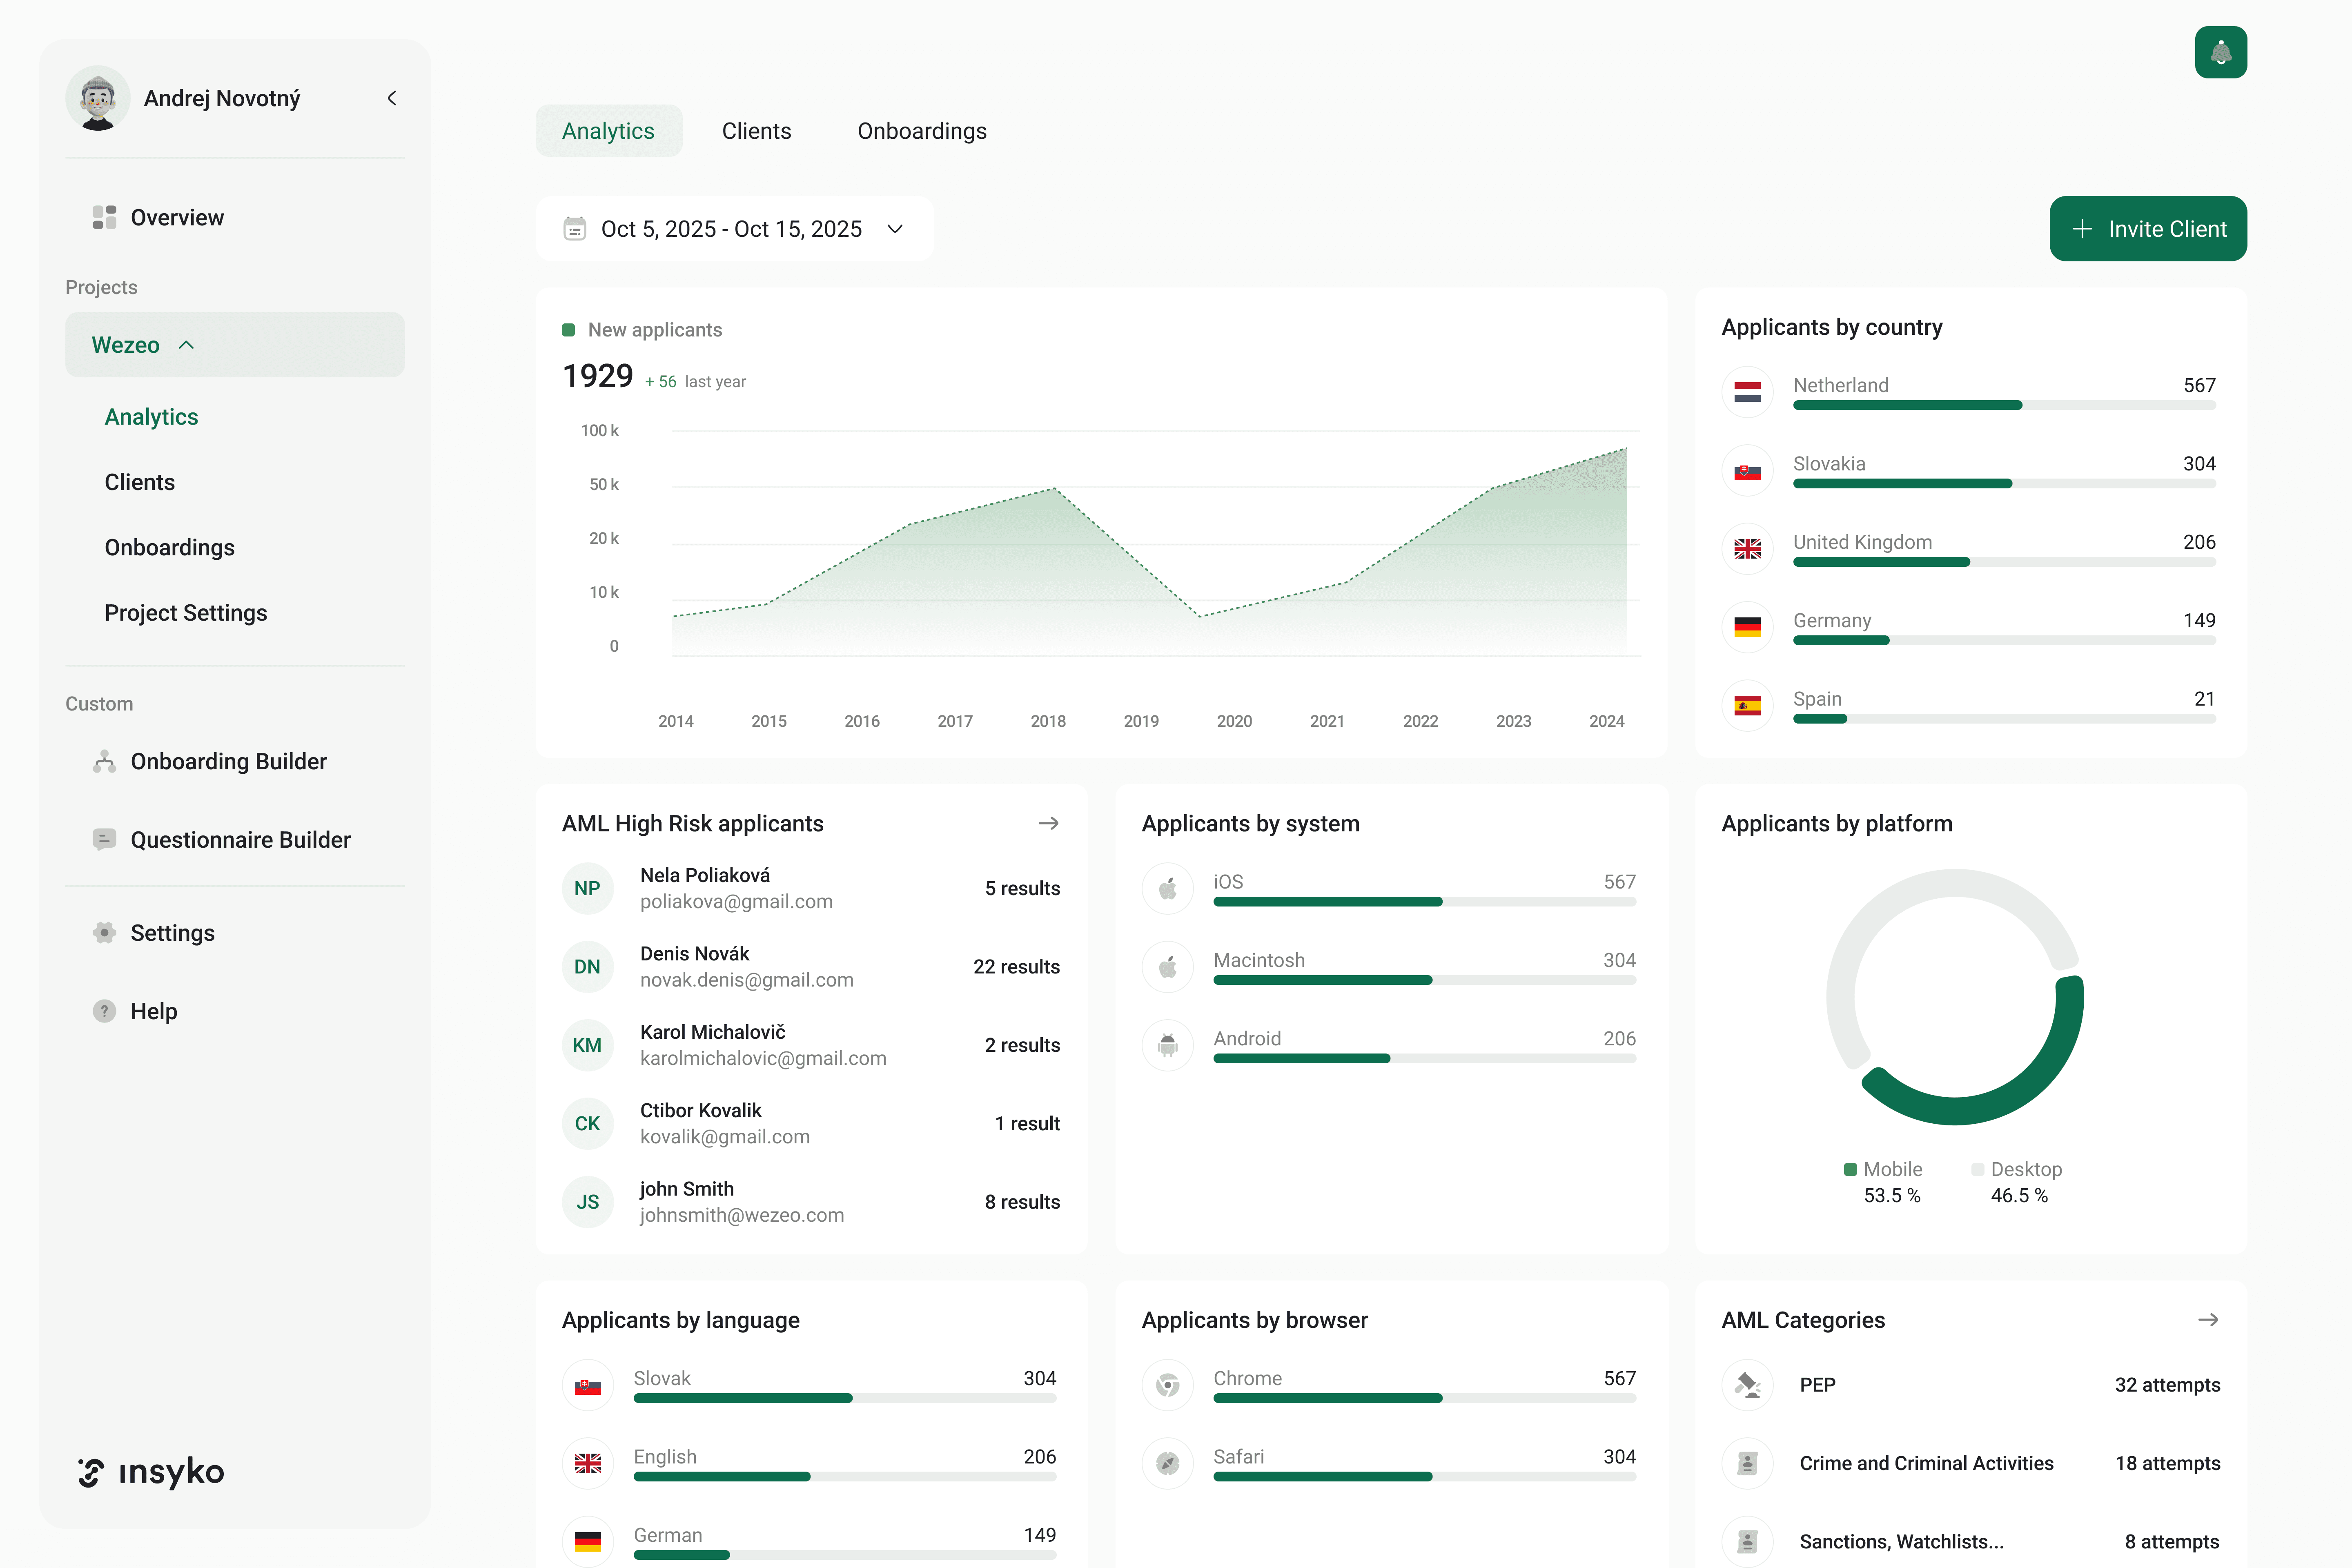Open Andrej Novotný's profile avatar
The image size is (2352, 1568).
point(98,98)
